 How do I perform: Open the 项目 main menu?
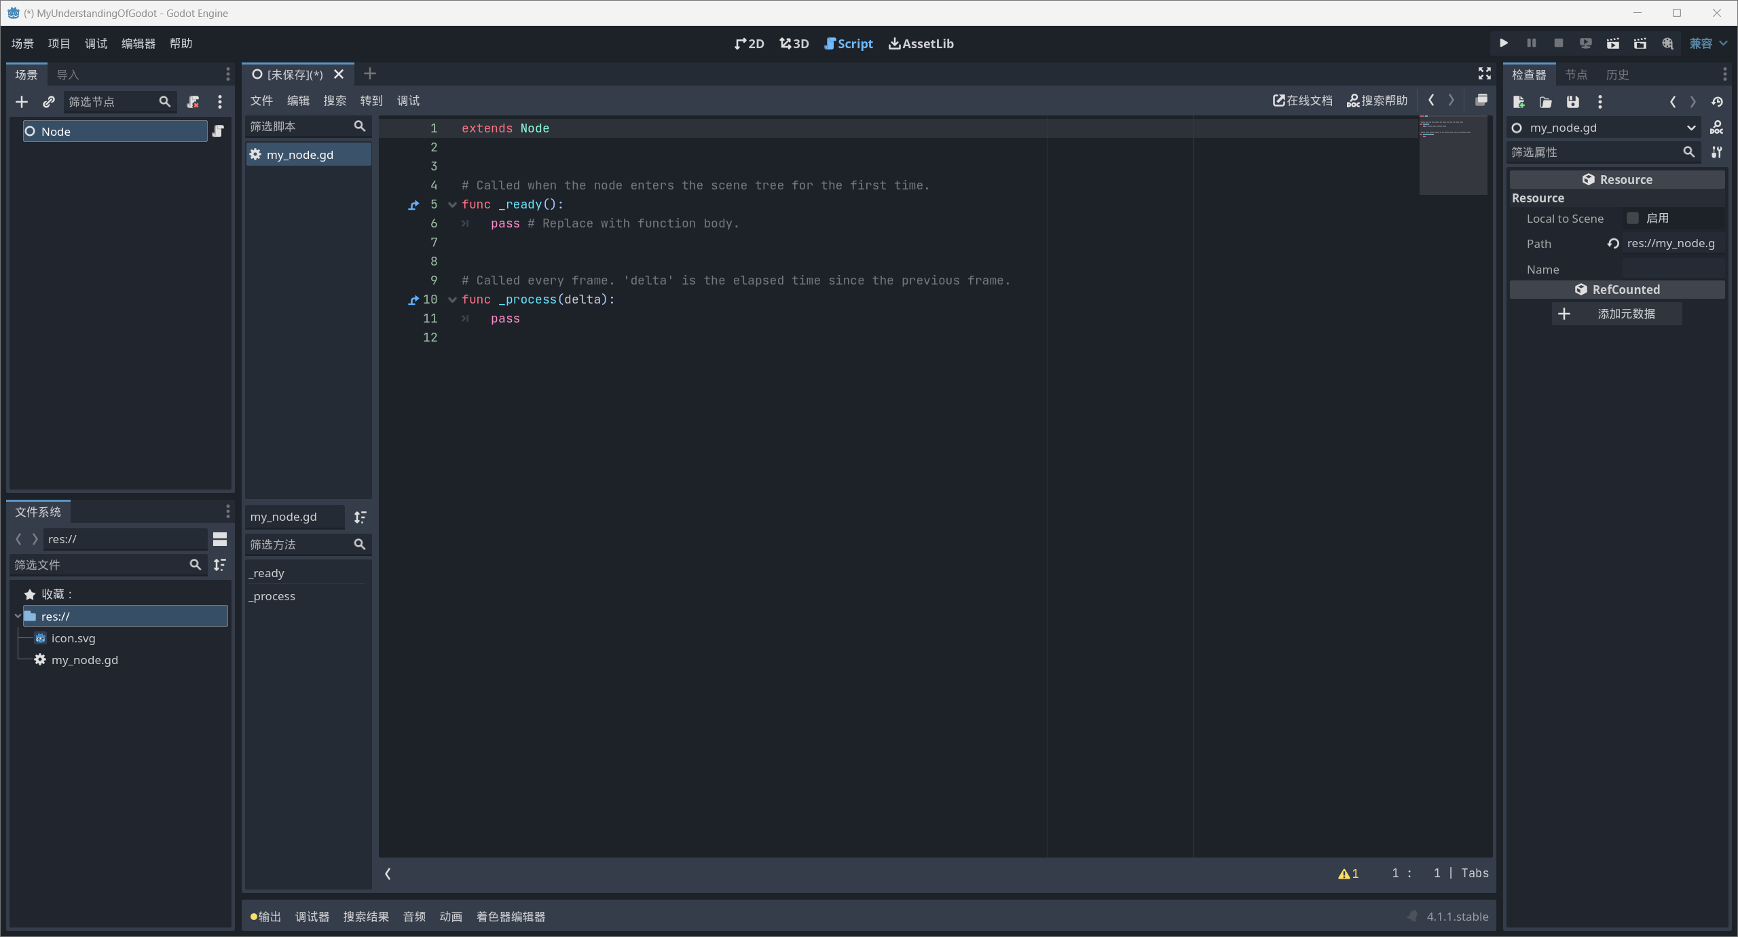click(x=59, y=43)
